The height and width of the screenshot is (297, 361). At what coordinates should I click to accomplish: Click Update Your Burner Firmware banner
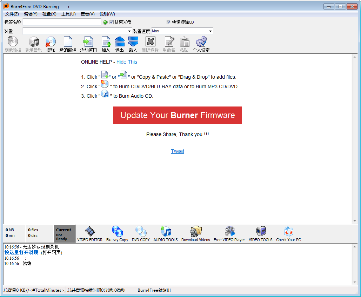pyautogui.click(x=178, y=115)
